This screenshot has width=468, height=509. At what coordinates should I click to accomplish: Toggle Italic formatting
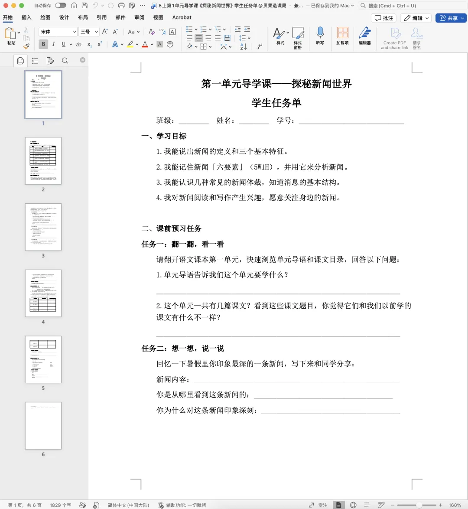point(54,44)
